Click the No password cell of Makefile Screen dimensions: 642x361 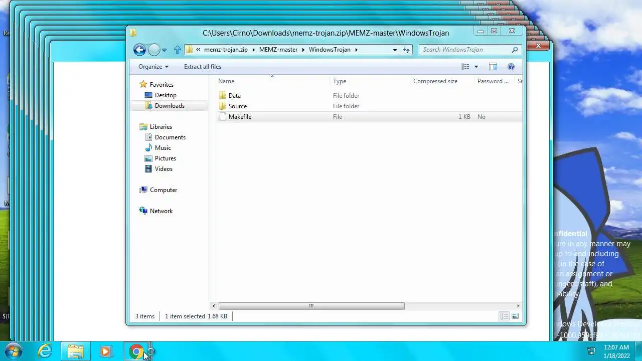481,117
